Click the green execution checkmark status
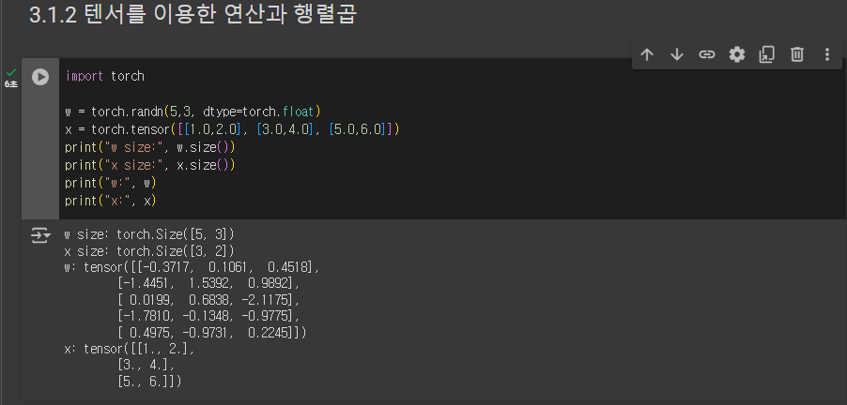Image resolution: width=847 pixels, height=405 pixels. point(11,72)
